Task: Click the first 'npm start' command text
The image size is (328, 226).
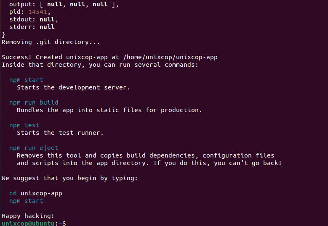Action: 26,80
